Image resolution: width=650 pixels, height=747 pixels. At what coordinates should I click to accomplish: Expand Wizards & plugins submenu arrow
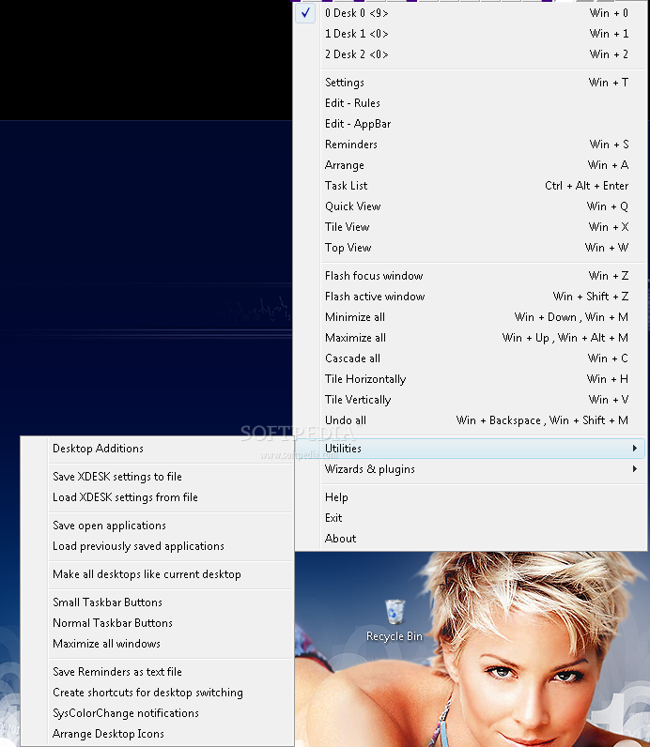(635, 469)
